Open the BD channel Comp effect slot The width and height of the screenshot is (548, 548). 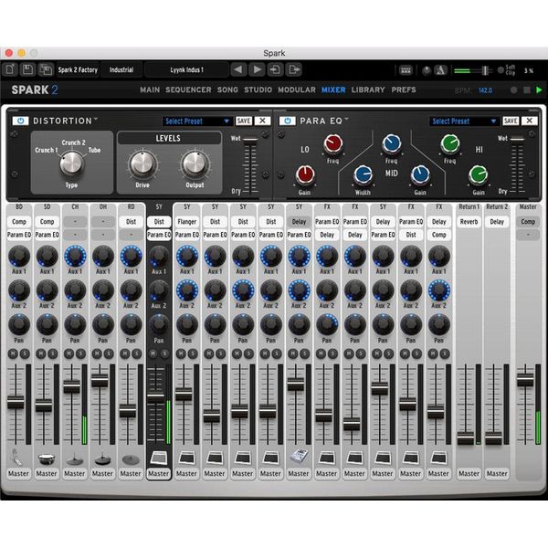[x=19, y=222]
